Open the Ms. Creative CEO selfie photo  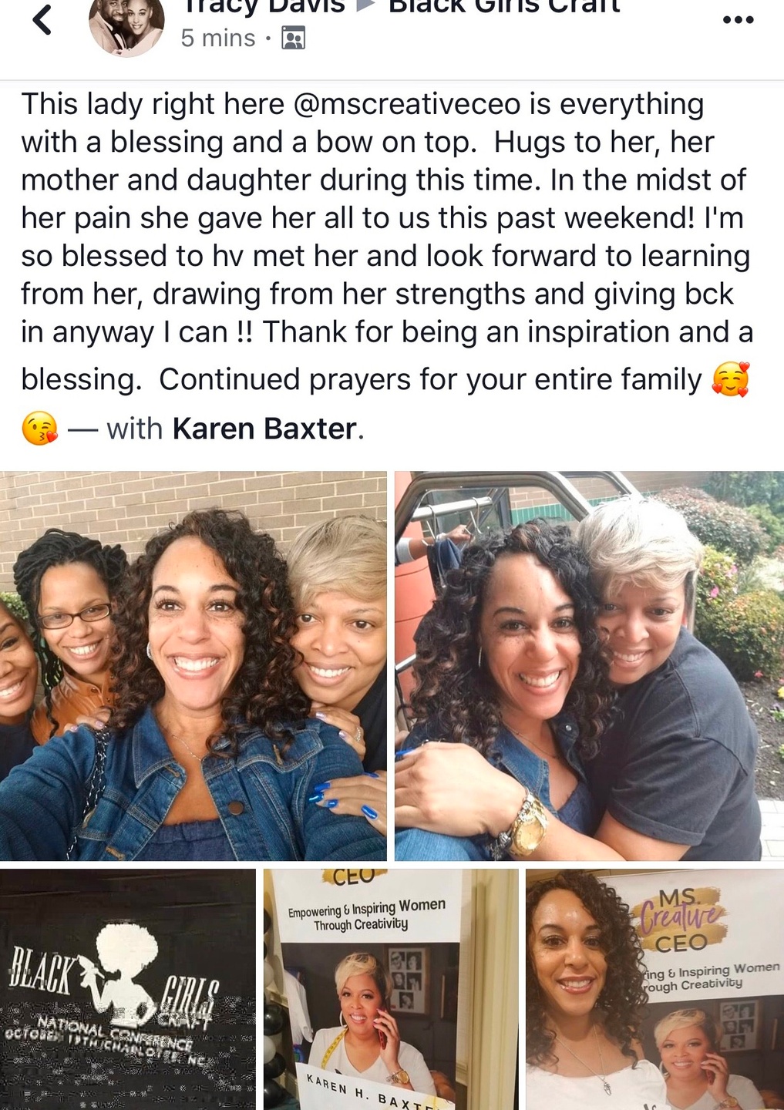click(x=654, y=990)
